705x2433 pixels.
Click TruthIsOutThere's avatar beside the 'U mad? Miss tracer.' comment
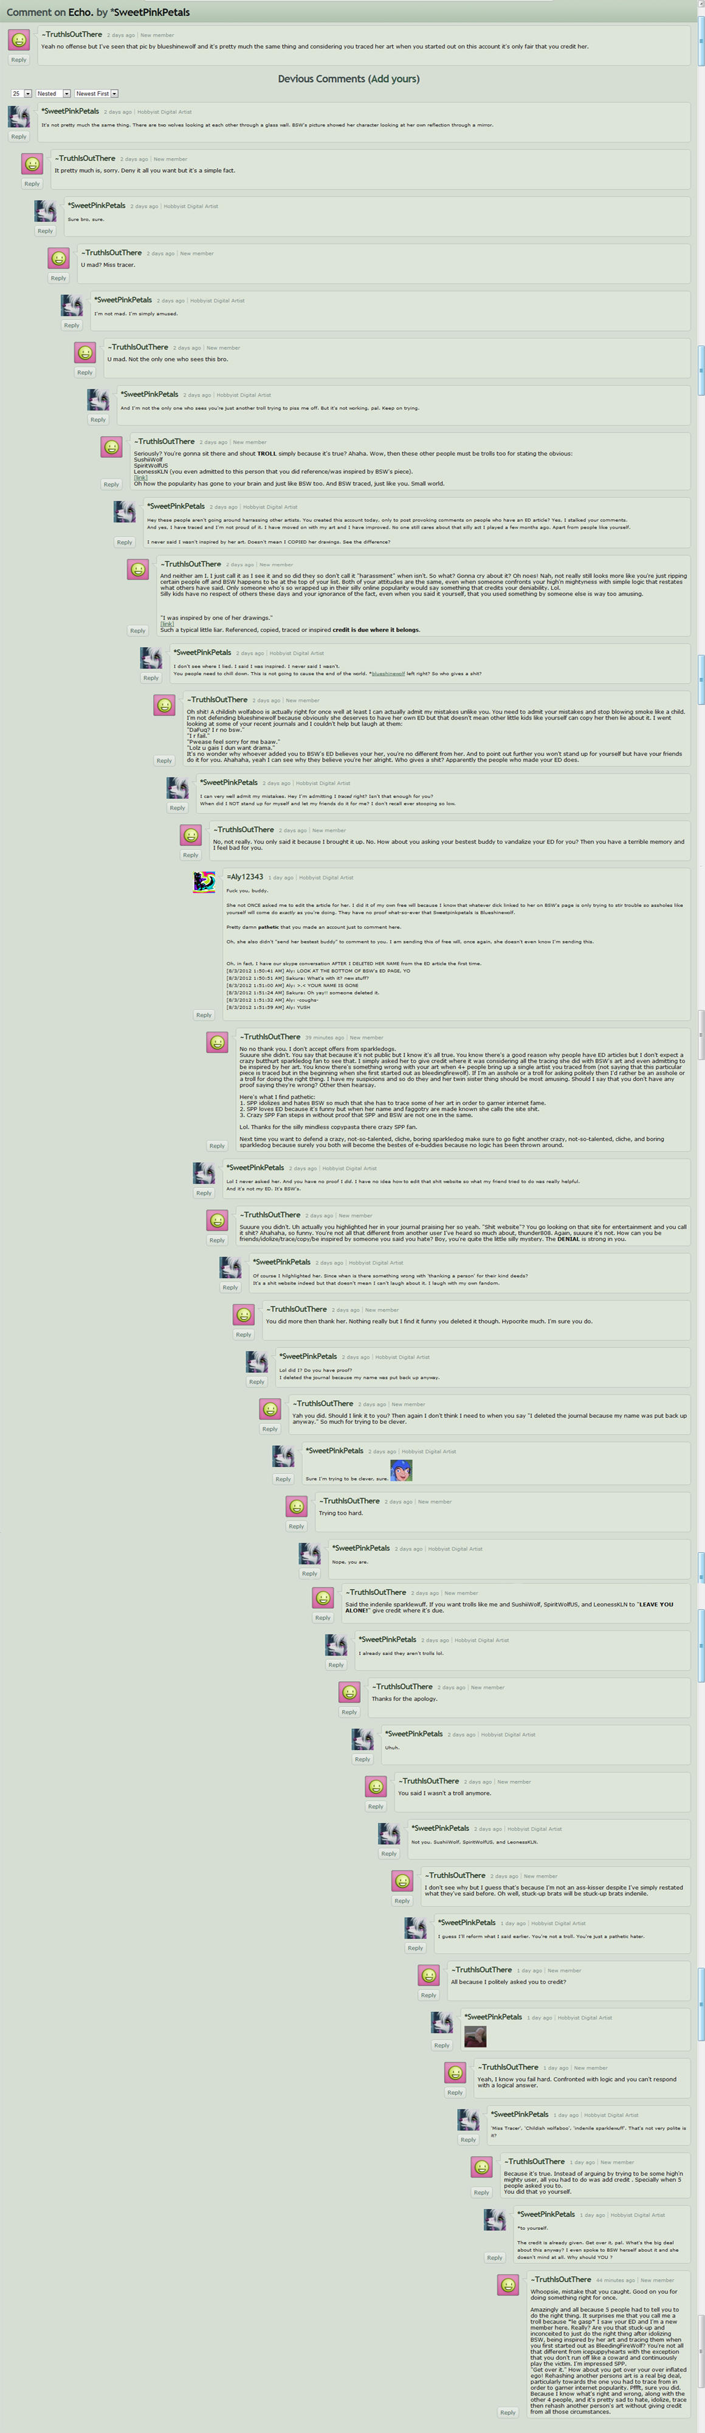(x=58, y=259)
